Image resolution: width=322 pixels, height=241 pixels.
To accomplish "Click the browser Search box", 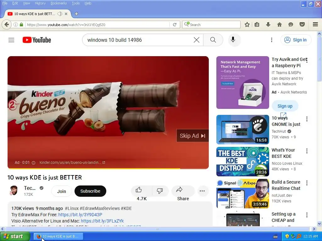I will coord(211,24).
